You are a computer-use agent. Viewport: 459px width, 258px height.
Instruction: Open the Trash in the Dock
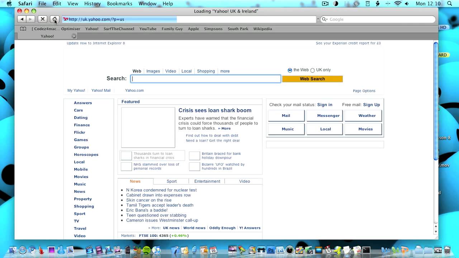(447, 250)
